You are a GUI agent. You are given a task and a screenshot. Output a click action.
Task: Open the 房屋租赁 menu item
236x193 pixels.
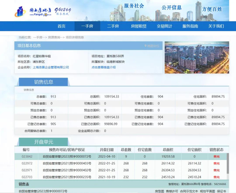(139, 26)
